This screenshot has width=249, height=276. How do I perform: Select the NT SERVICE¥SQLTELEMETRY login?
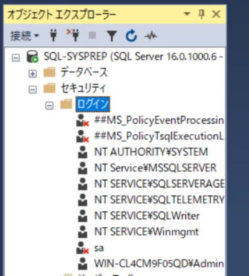click(x=159, y=200)
